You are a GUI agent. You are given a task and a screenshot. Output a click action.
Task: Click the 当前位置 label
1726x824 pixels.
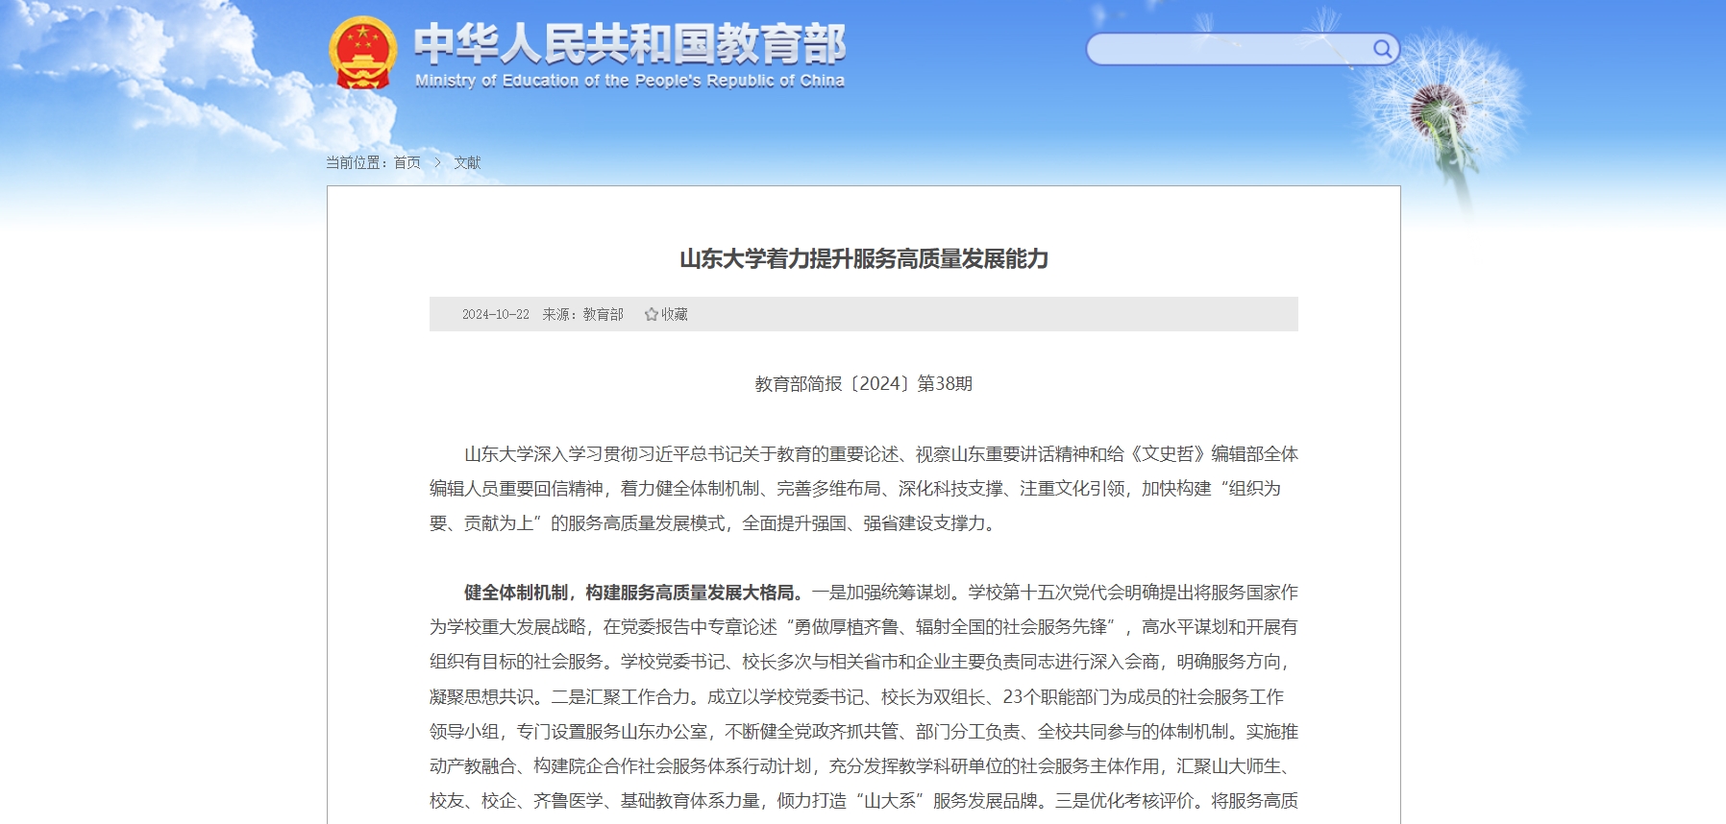point(354,162)
